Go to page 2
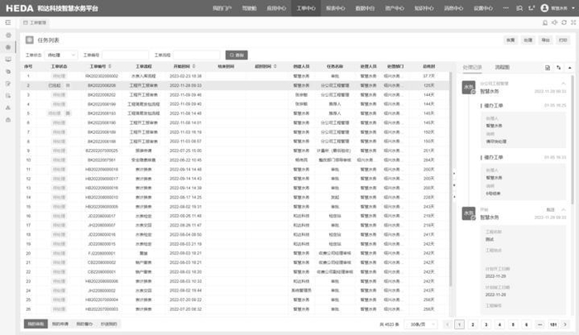Screen dimensions: 579x335 [x=472, y=324]
